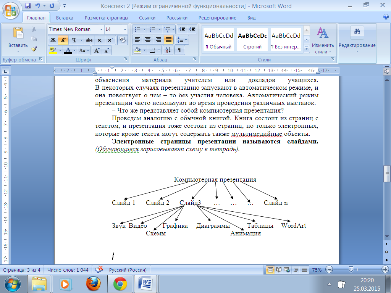Viewport: 391px width, 293px height.
Task: Open Font dialog launcher (Шрифт)
Action: point(125,59)
